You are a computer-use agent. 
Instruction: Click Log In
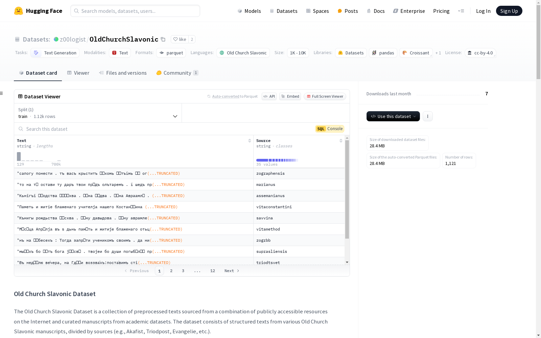[483, 11]
